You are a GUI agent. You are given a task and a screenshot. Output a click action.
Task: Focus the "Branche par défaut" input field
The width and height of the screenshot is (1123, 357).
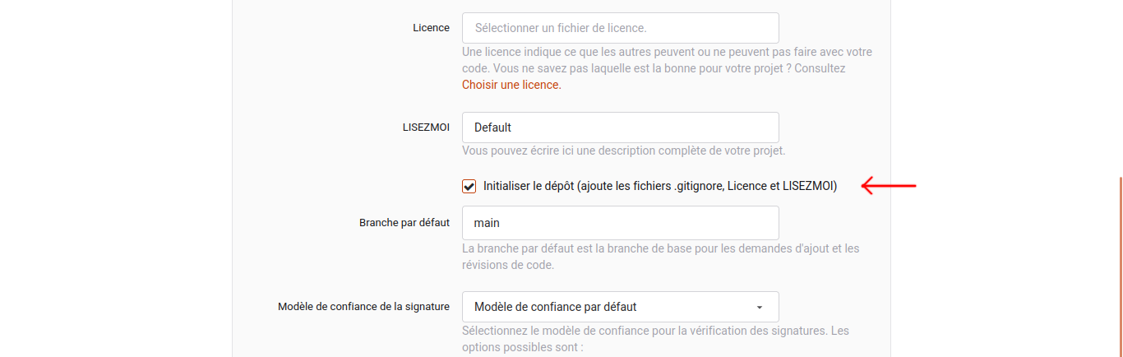tap(620, 223)
